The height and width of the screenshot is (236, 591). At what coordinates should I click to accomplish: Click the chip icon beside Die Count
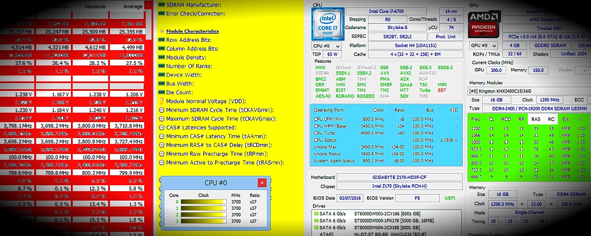point(162,92)
